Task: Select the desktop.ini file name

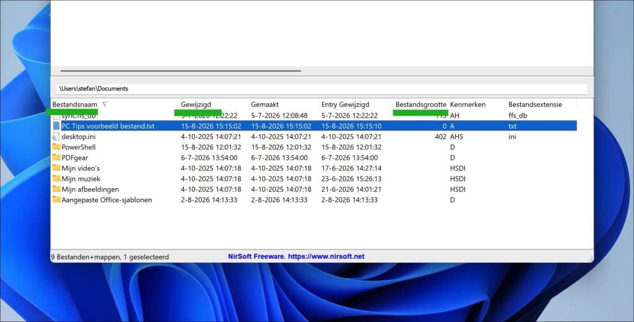Action: pos(79,137)
